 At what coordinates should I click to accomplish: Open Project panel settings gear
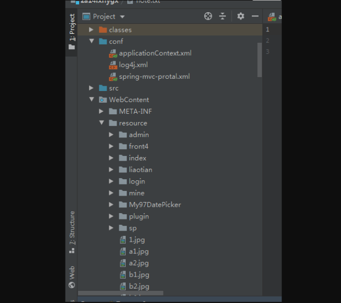pyautogui.click(x=241, y=16)
